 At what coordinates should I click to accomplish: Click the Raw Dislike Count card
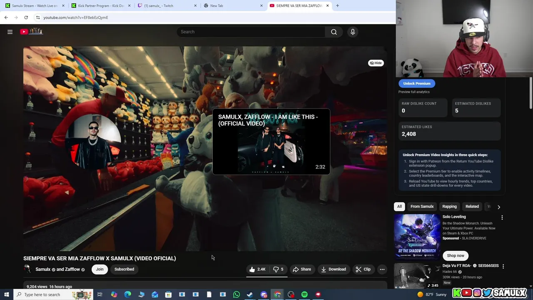[x=423, y=107]
